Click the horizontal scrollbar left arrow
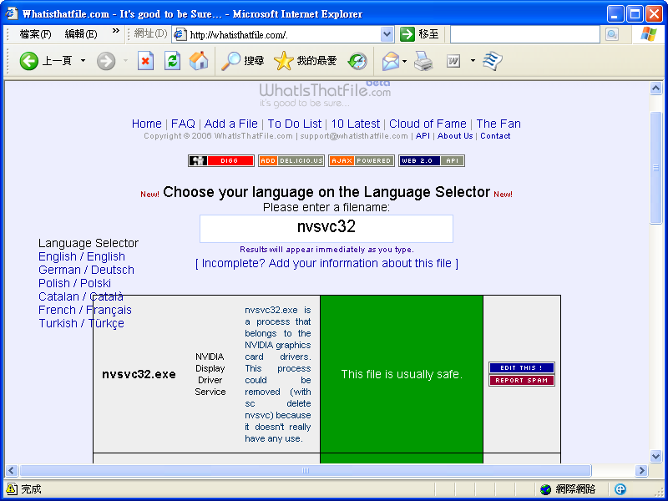This screenshot has height=501, width=668. coord(12,471)
